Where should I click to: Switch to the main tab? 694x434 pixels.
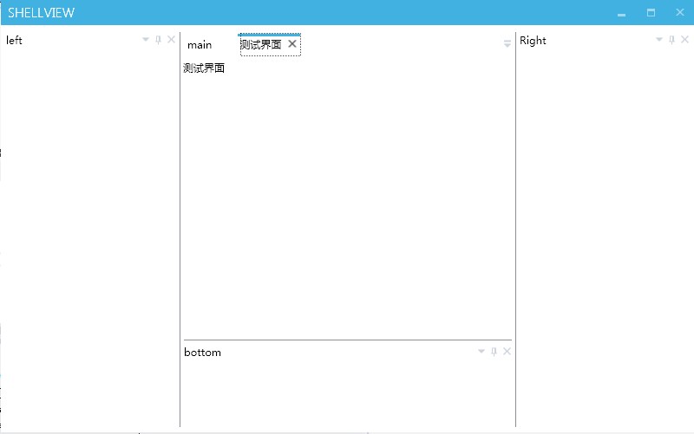200,45
